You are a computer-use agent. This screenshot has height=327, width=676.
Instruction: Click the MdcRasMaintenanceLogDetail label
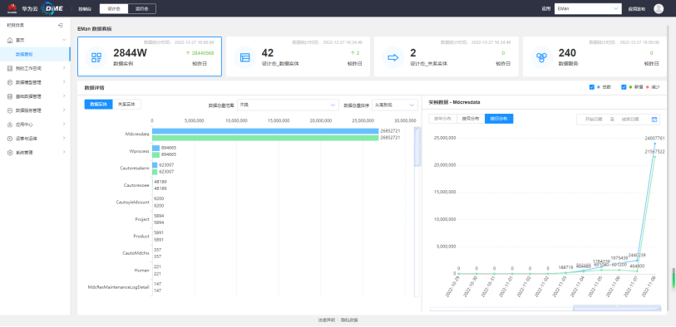tap(119, 287)
